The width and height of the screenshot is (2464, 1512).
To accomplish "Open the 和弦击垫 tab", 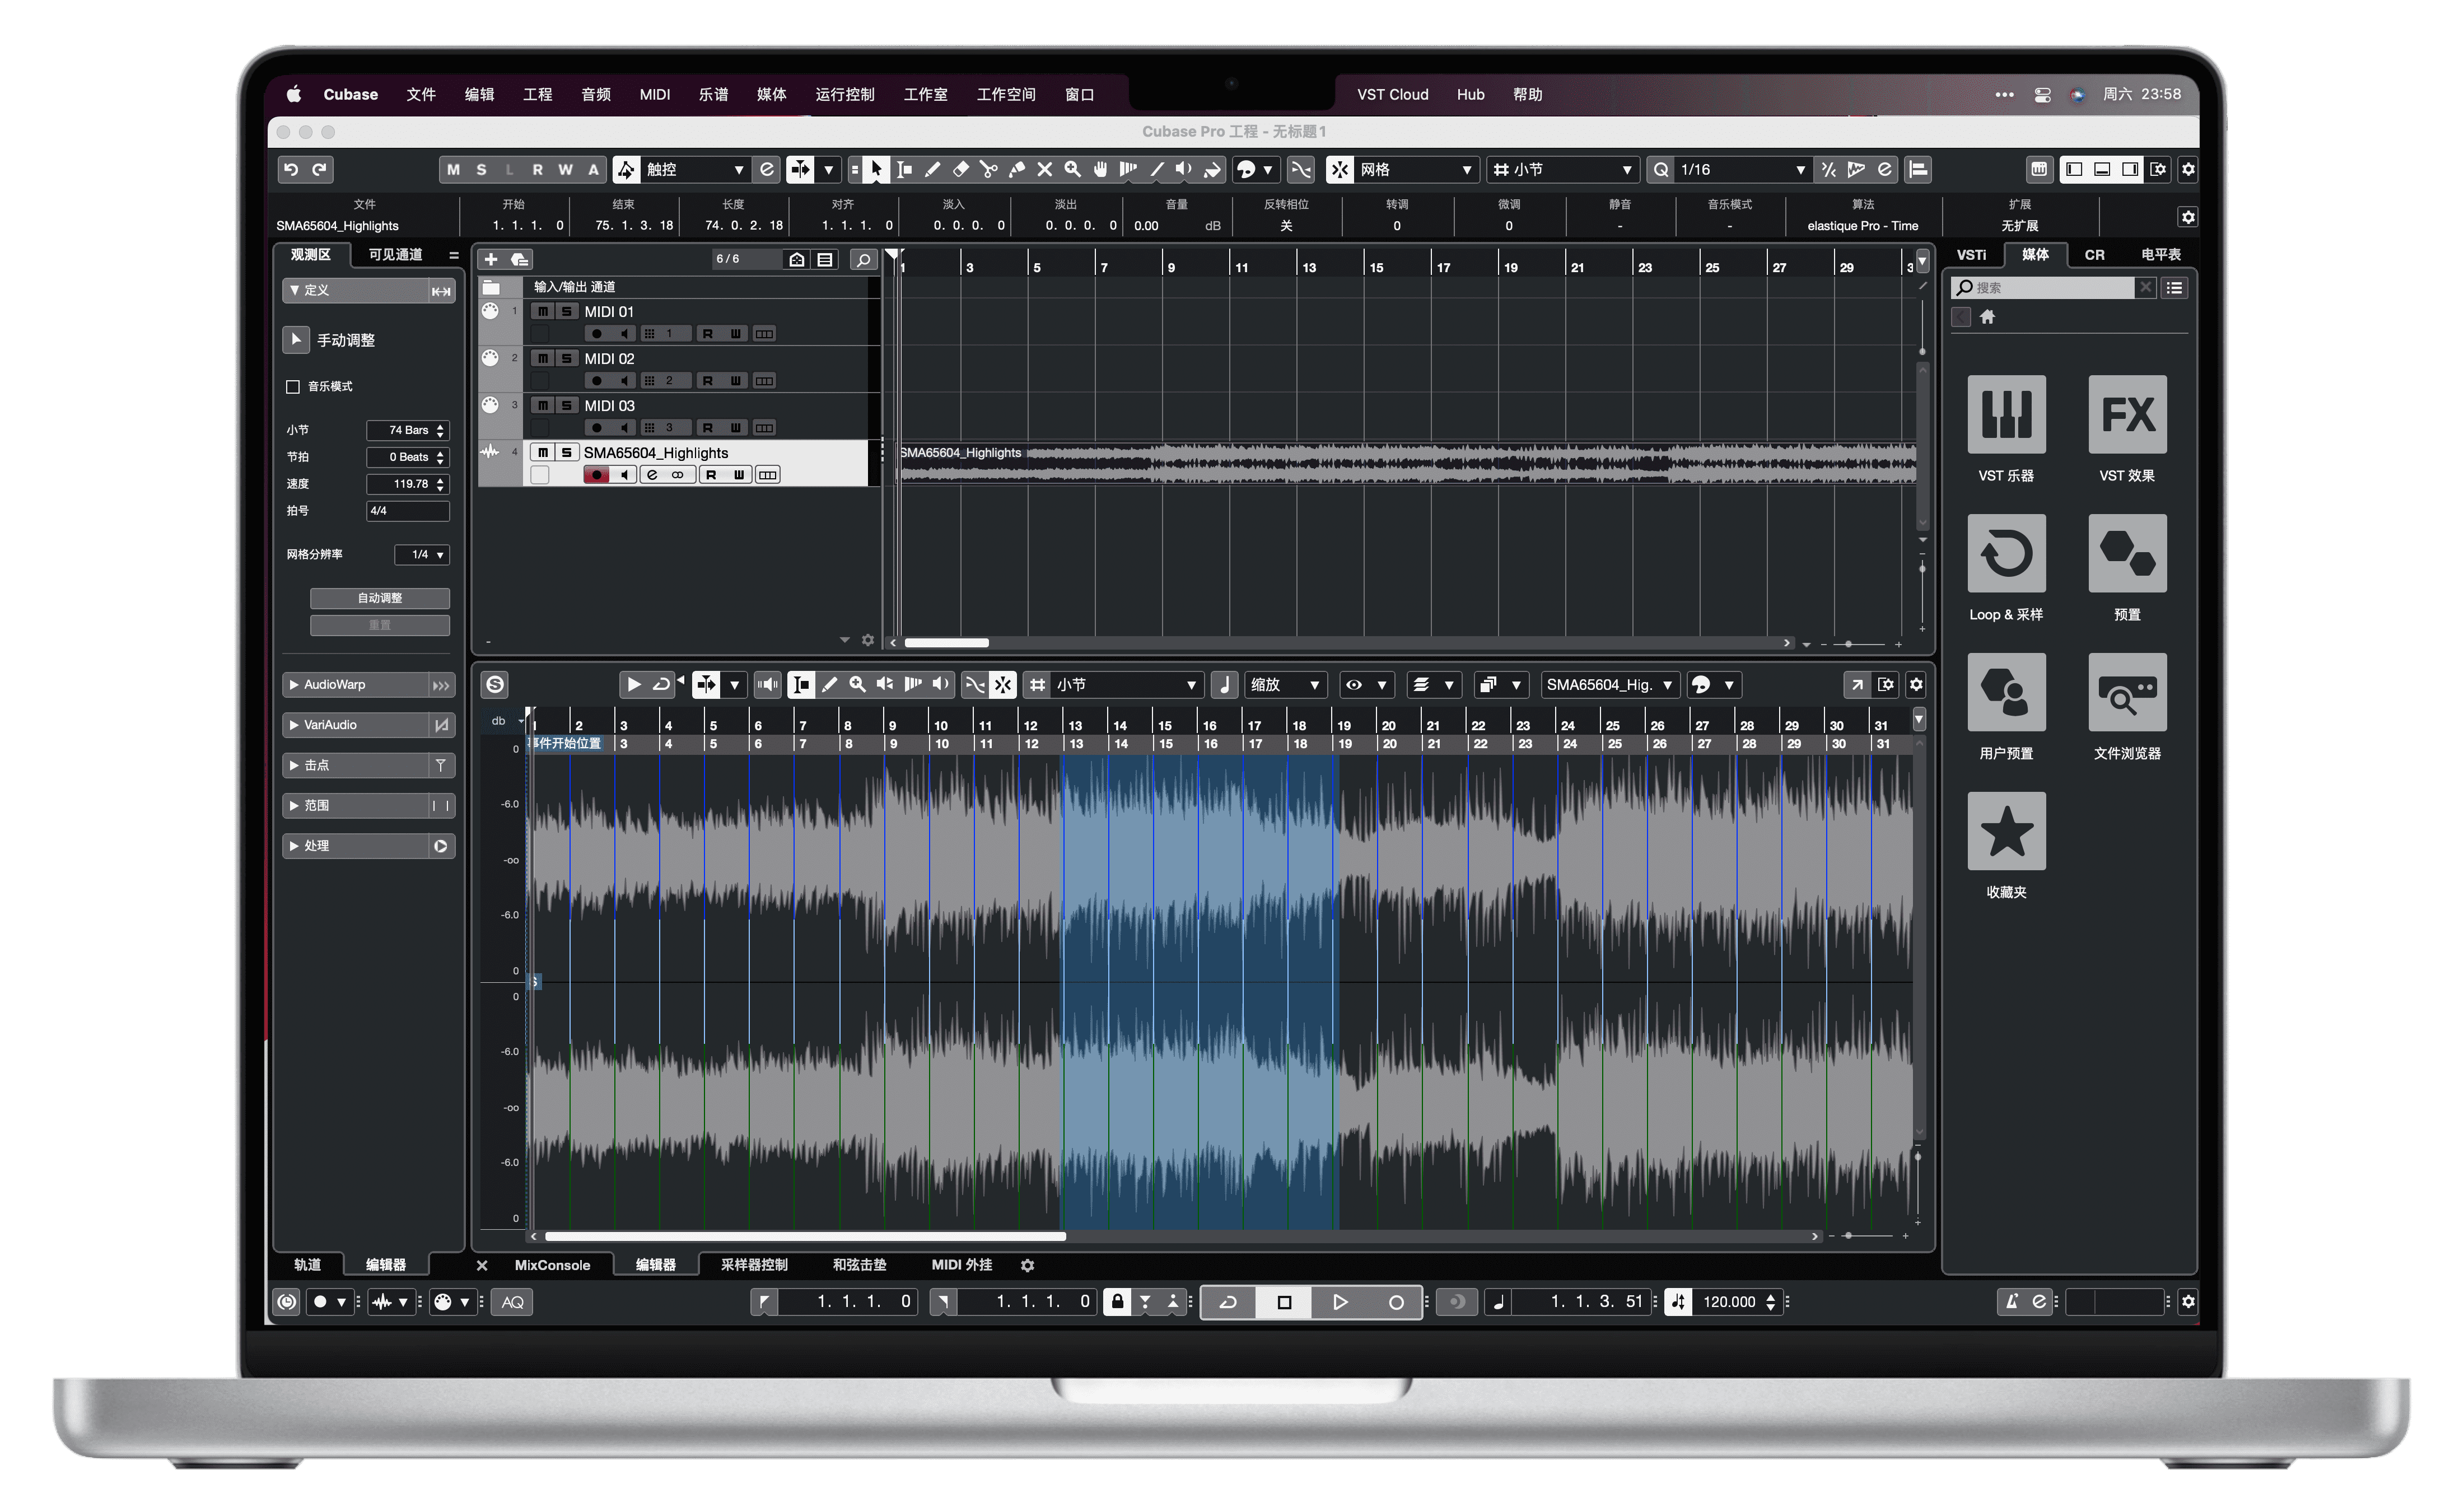I will coord(859,1266).
